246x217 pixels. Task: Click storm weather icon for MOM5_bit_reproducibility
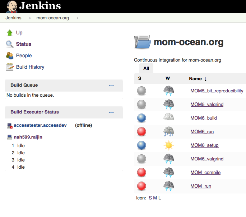(x=169, y=91)
